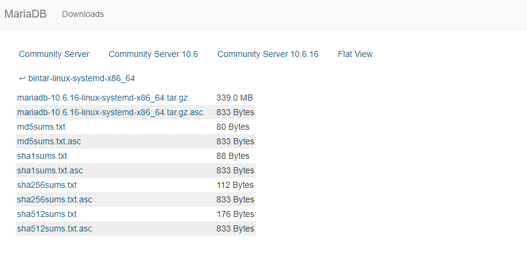Viewport: 527px width, 277px height.
Task: Select the 833 Bytes size of sha256sums.txt.asc
Action: click(236, 199)
